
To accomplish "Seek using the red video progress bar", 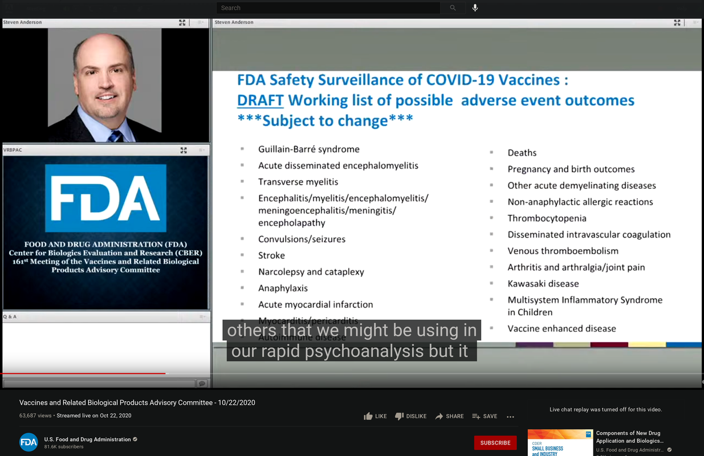I will (x=83, y=374).
